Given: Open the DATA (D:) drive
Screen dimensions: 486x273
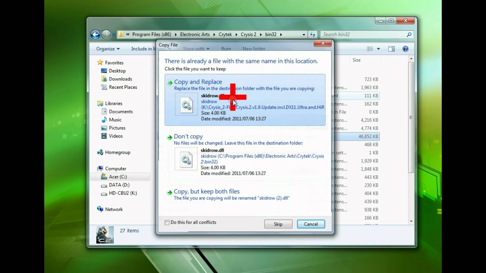Looking at the screenshot, I should point(119,185).
